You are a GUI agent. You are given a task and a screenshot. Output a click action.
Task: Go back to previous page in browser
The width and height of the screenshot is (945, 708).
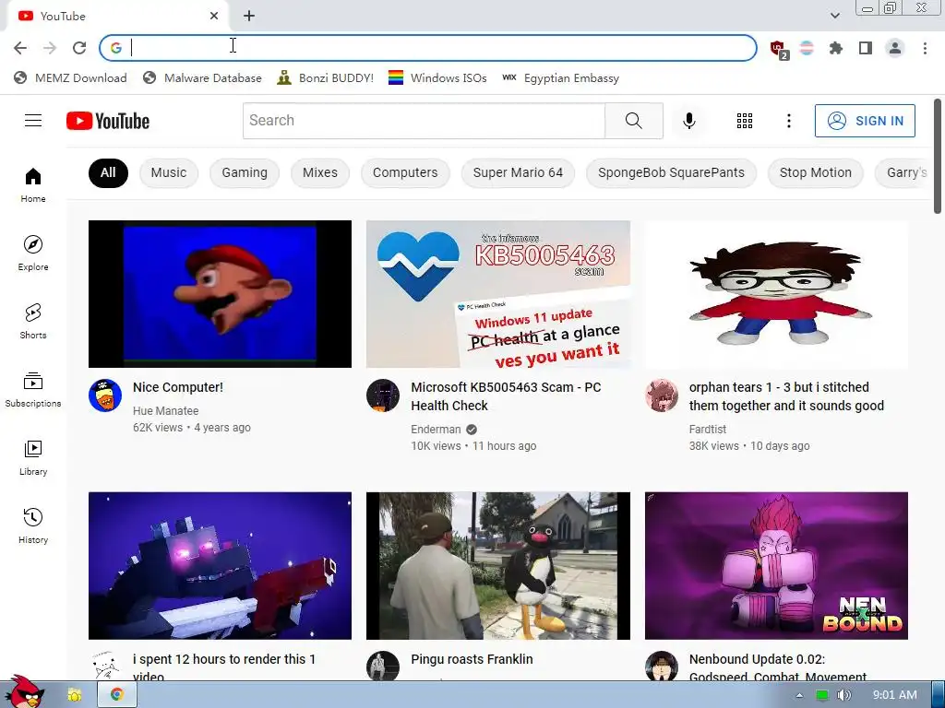20,48
